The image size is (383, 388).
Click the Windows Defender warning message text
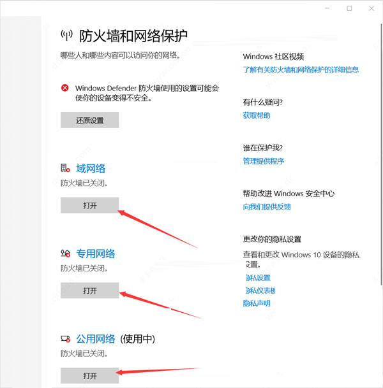click(147, 93)
